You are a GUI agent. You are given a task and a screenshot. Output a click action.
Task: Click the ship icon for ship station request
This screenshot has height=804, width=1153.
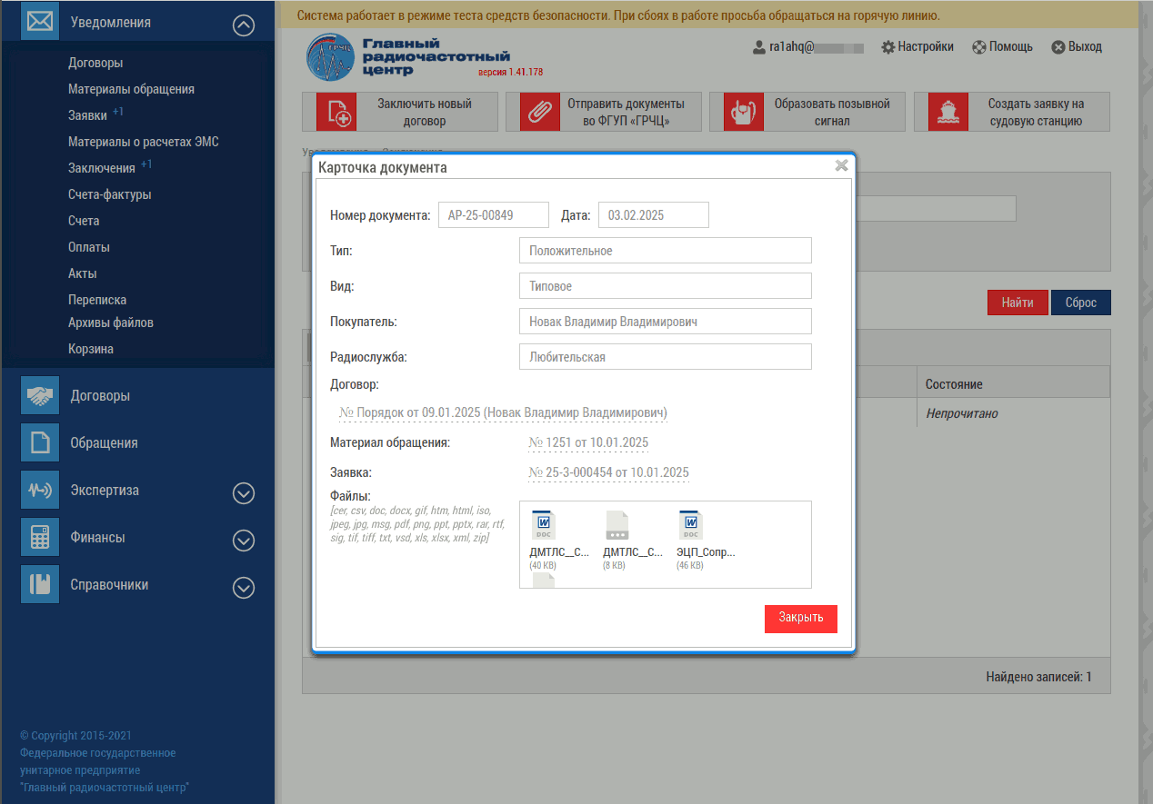(948, 112)
